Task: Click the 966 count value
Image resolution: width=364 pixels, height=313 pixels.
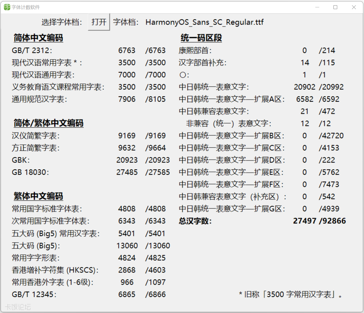Action: click(127, 282)
